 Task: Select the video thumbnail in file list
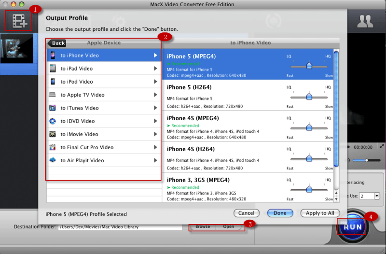(17, 48)
